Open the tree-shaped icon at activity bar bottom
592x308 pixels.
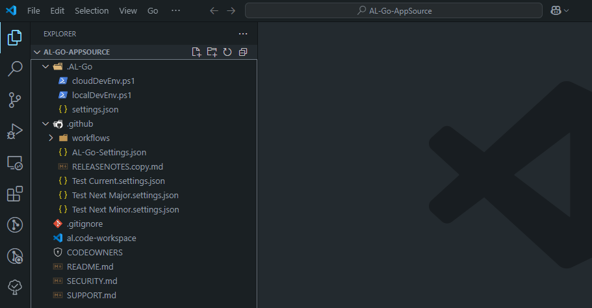[15, 287]
